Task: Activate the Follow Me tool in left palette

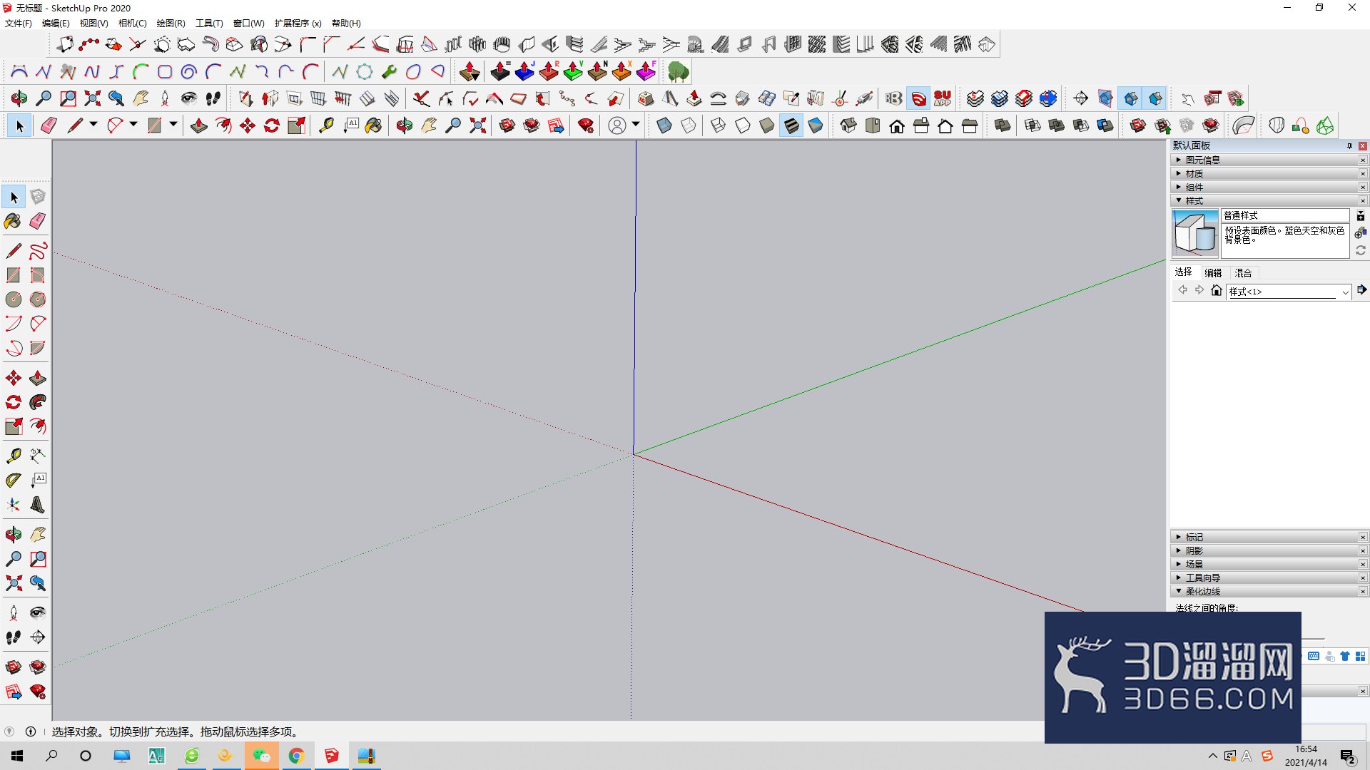Action: pyautogui.click(x=38, y=402)
